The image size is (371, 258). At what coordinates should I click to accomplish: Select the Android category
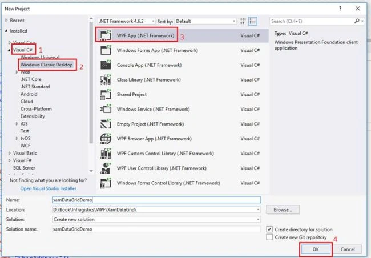[29, 94]
